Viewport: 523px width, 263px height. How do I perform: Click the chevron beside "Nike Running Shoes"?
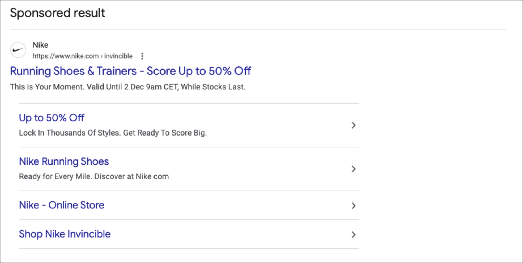(353, 169)
